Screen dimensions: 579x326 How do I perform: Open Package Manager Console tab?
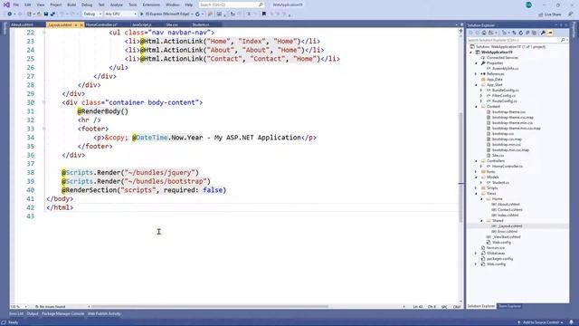(x=62, y=314)
